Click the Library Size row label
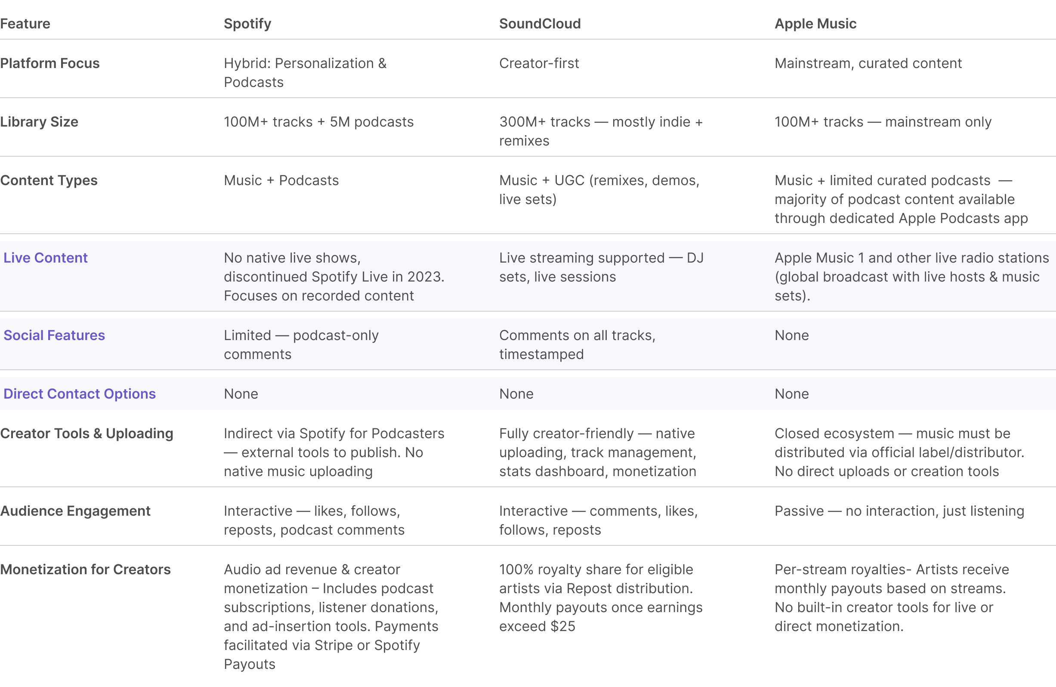 tap(39, 121)
